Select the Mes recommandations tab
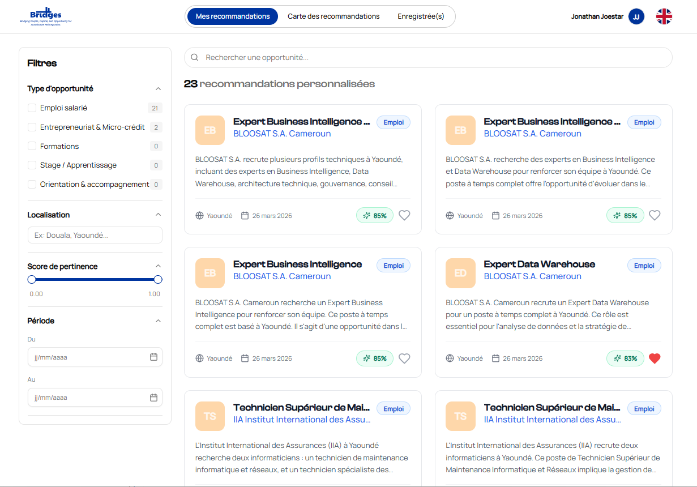Image resolution: width=697 pixels, height=487 pixels. coord(233,16)
